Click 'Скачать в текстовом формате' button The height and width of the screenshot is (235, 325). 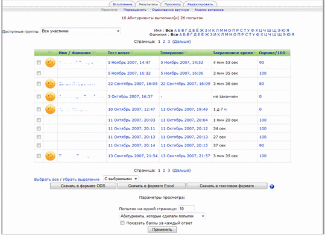click(x=227, y=186)
